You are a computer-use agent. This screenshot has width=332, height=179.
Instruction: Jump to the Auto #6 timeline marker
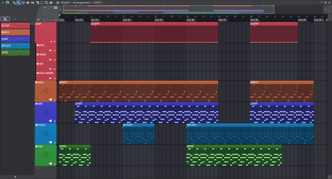tap(191, 20)
